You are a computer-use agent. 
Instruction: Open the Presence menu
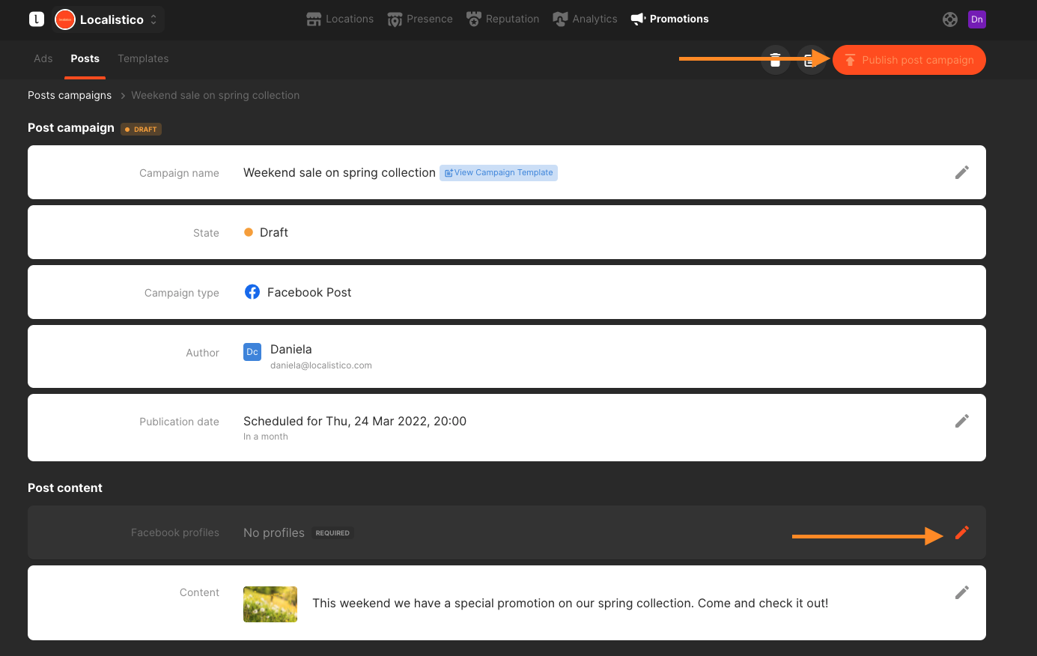coord(420,19)
